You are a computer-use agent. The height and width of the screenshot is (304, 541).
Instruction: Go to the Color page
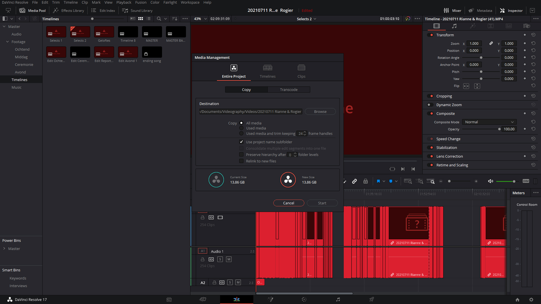(x=304, y=299)
